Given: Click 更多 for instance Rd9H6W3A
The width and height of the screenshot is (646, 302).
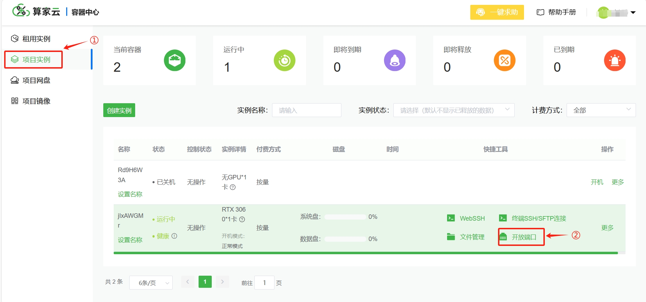Looking at the screenshot, I should coord(618,182).
